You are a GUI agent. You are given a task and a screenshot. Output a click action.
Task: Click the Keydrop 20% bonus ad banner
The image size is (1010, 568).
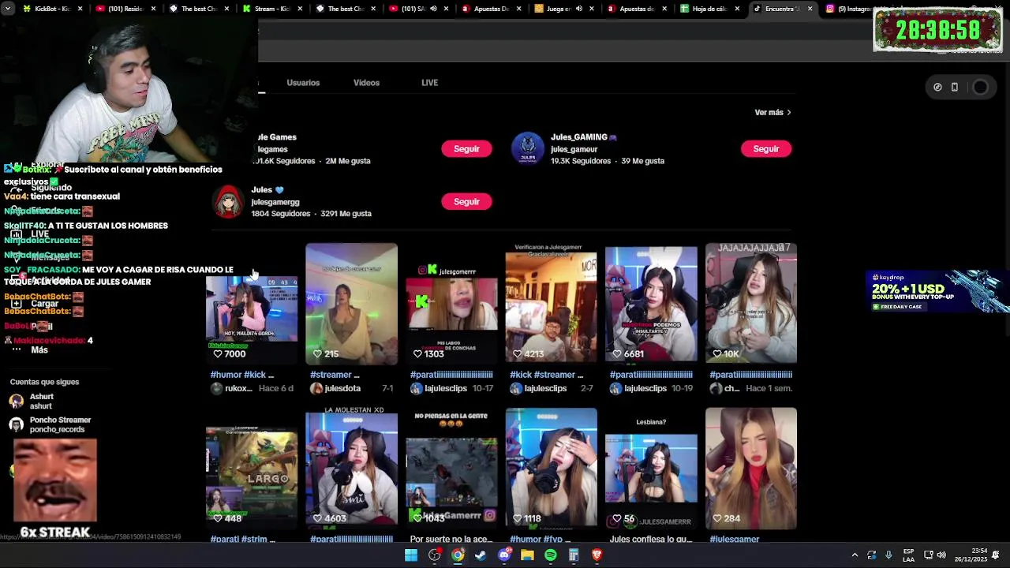(x=937, y=291)
